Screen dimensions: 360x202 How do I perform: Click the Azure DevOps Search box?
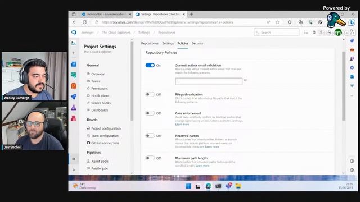(276, 33)
